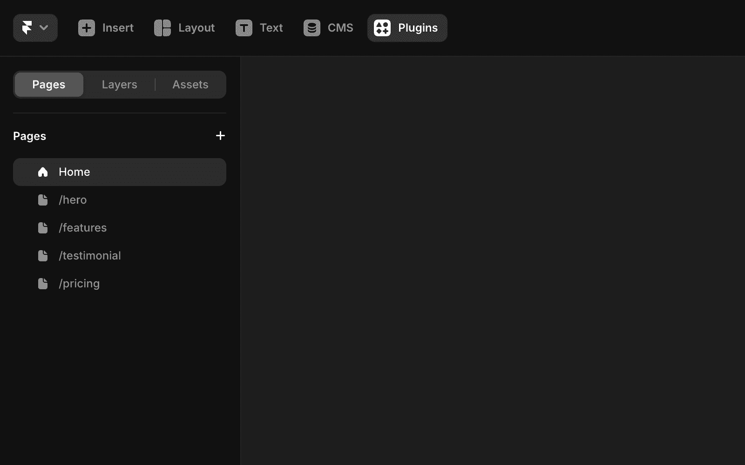Select the /pricing page name

pyautogui.click(x=79, y=284)
